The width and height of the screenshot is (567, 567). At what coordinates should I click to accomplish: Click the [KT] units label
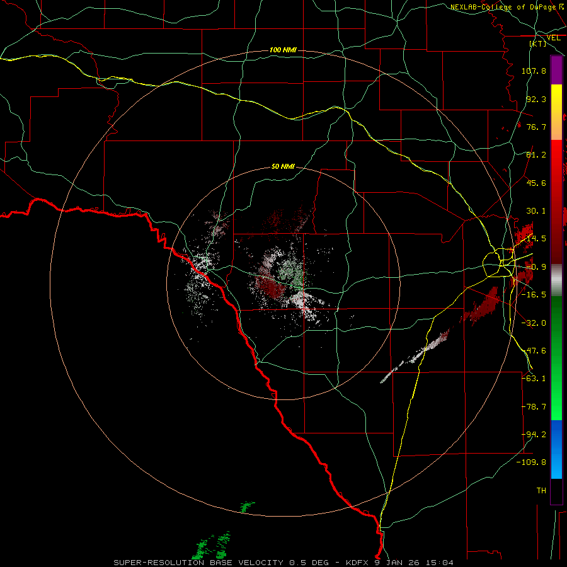[x=538, y=43]
